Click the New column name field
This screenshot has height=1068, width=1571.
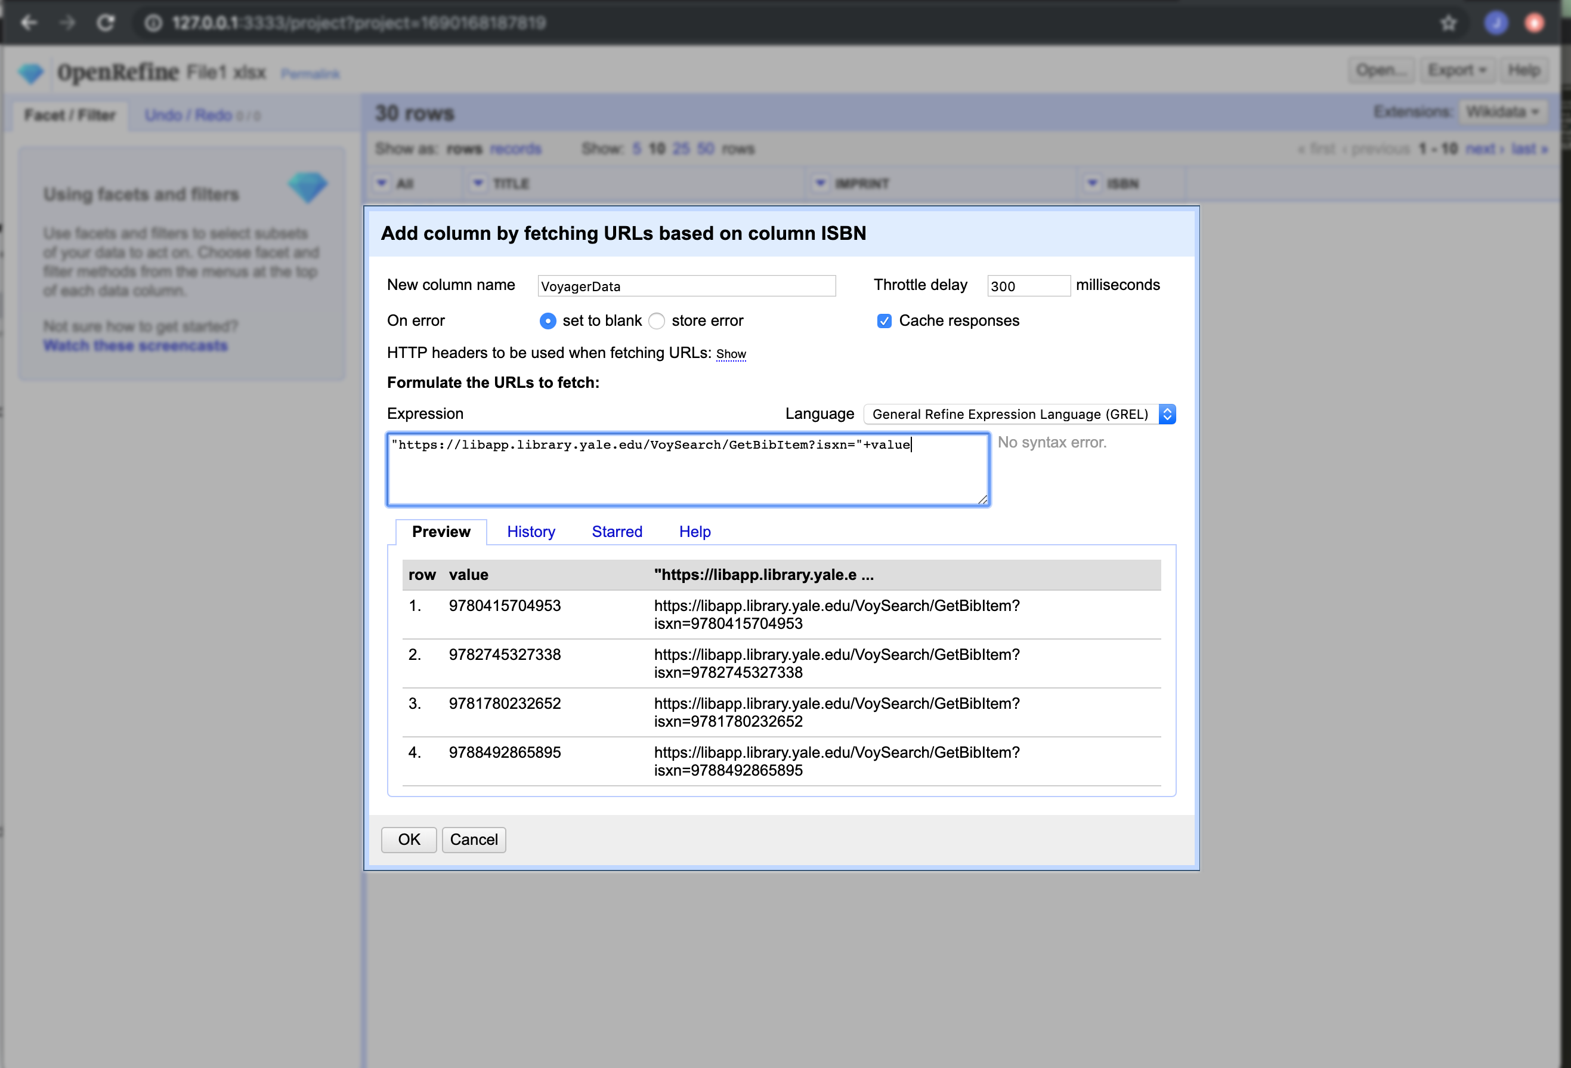click(x=686, y=285)
